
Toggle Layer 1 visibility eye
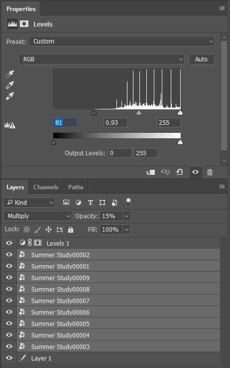click(9, 358)
